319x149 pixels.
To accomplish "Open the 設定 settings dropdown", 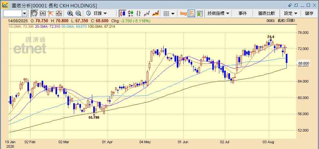I will click(291, 14).
